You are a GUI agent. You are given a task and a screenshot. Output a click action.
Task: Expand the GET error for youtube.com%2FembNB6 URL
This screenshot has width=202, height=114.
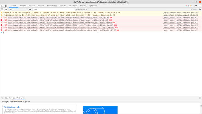(x=4, y=28)
